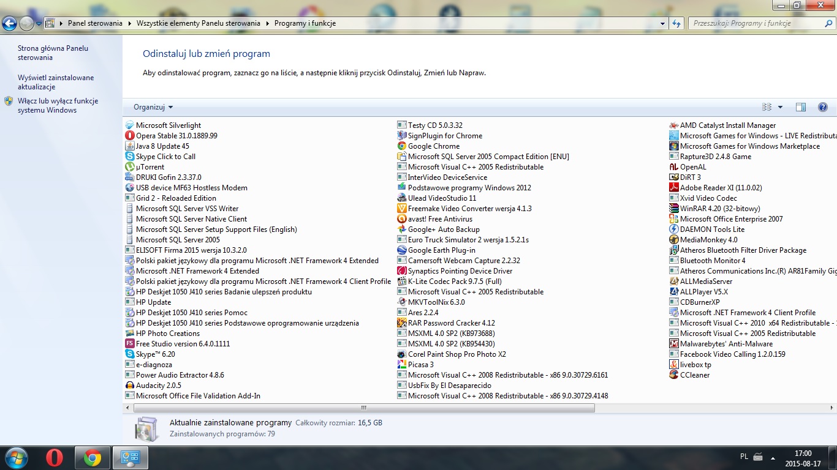
Task: Click Panel sterowania breadcrumb item
Action: click(95, 23)
